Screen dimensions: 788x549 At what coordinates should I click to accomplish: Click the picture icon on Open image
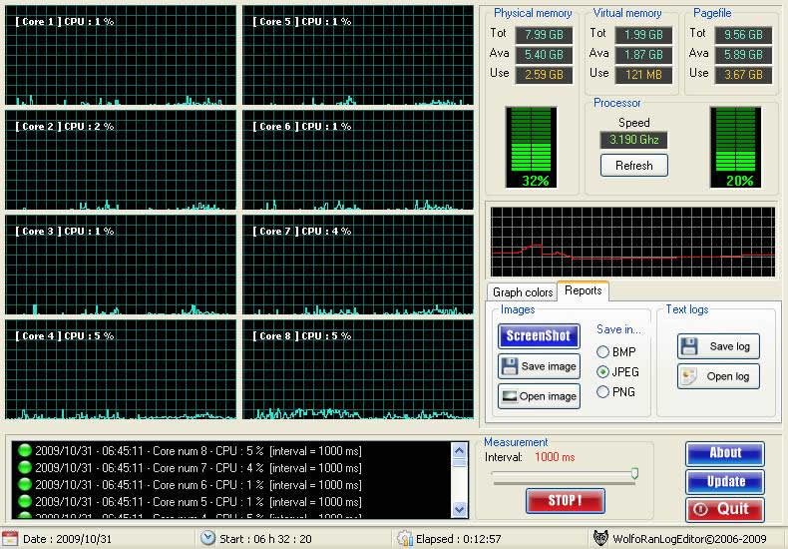pos(510,396)
